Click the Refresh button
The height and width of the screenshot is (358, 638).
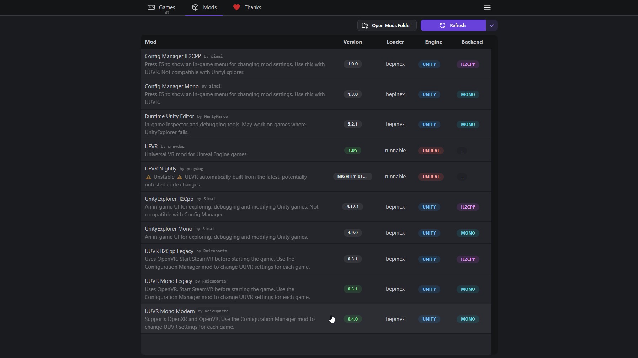[453, 26]
